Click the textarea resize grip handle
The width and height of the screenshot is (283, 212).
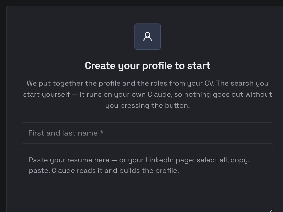[x=271, y=210]
